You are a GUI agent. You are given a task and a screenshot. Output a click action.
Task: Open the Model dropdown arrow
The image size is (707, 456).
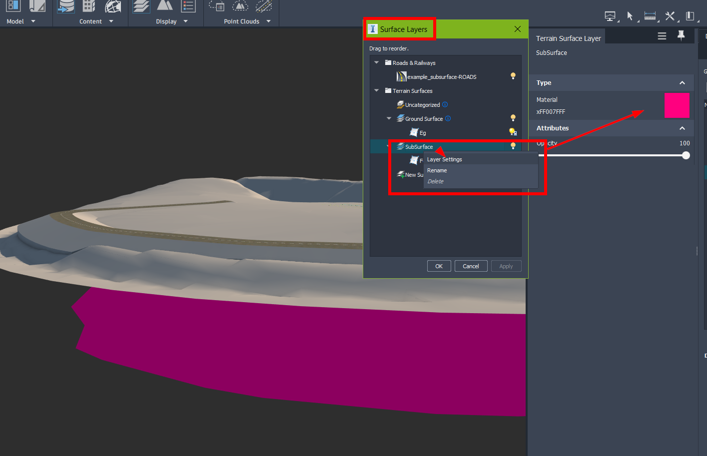pyautogui.click(x=32, y=21)
